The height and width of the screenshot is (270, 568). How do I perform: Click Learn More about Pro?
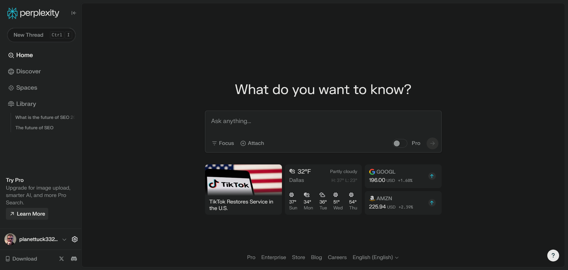[27, 214]
